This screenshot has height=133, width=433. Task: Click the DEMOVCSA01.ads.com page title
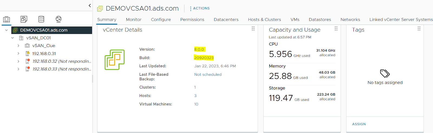coord(142,8)
